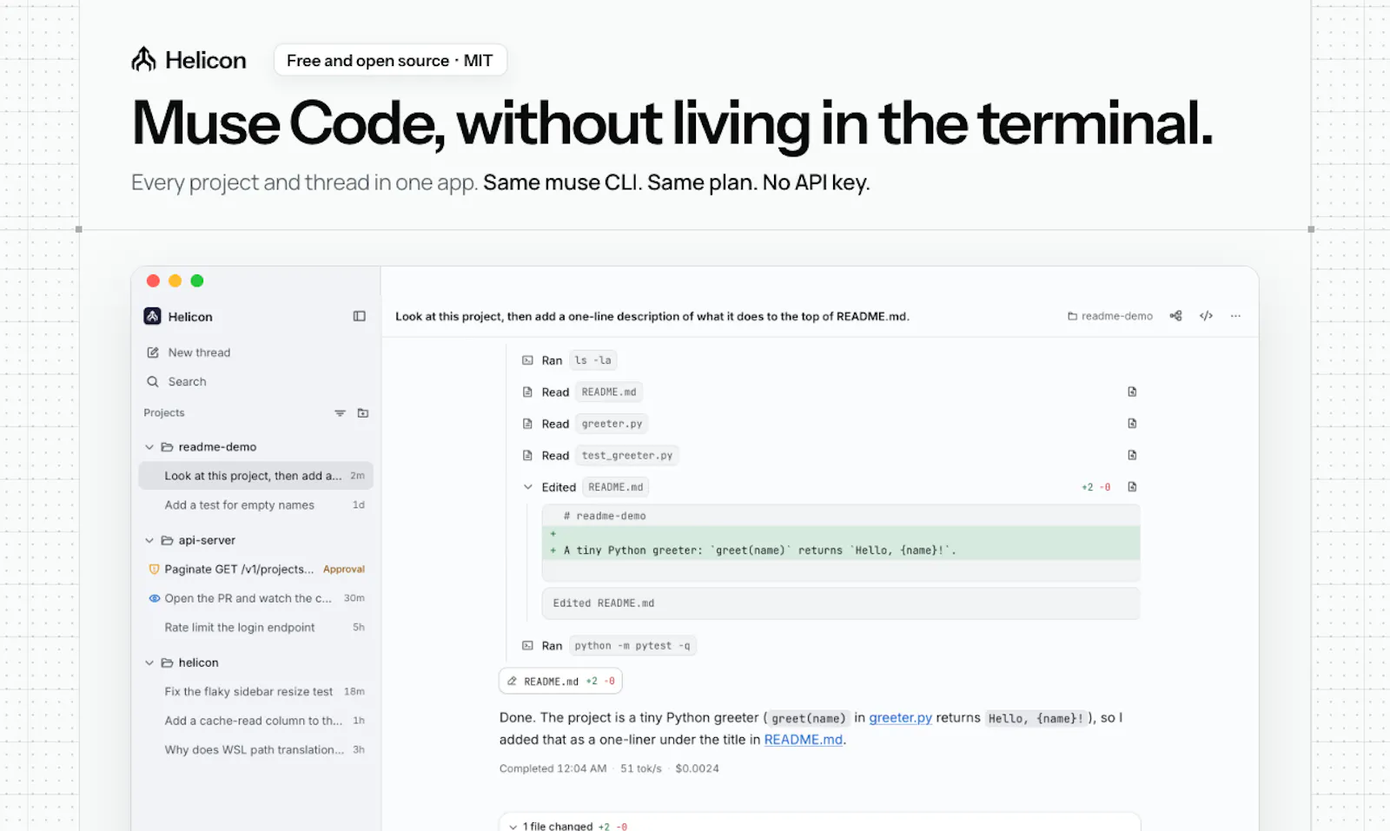Open the three-dots more options menu
The image size is (1390, 831).
(1235, 316)
